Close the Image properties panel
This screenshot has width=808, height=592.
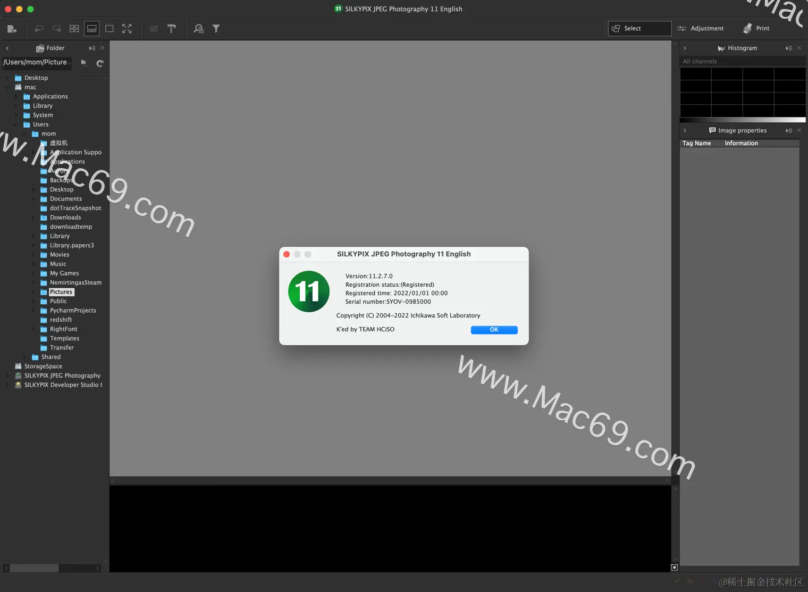(799, 130)
